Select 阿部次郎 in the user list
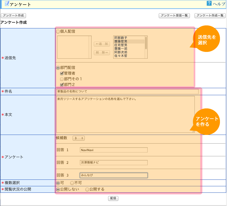 121,52
